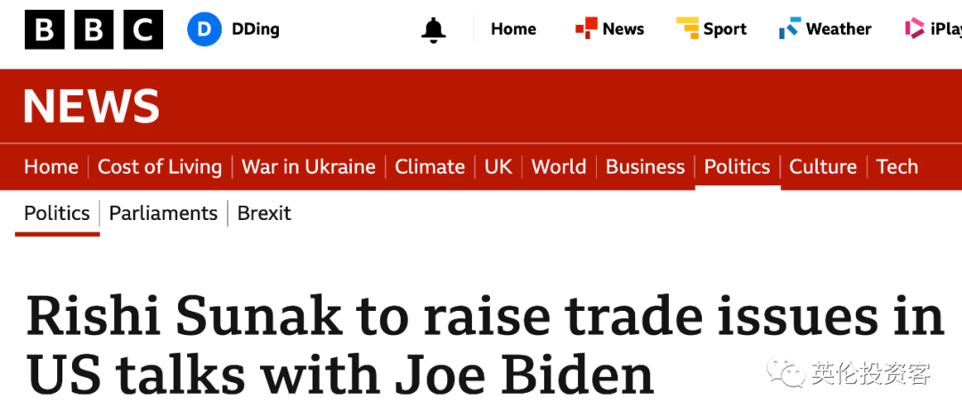
Task: Click the pink iPlayer icon
Action: point(914,29)
